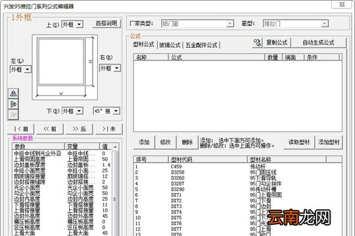Image resolution: width=355 pixels, height=236 pixels.
Task: Select parameter row 边封盖板厚度
Action: click(62, 165)
